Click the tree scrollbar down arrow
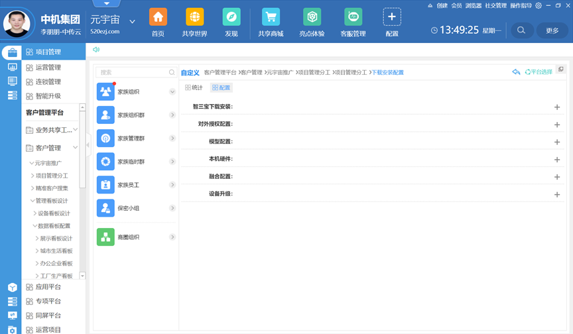The height and width of the screenshot is (334, 573). point(82,275)
